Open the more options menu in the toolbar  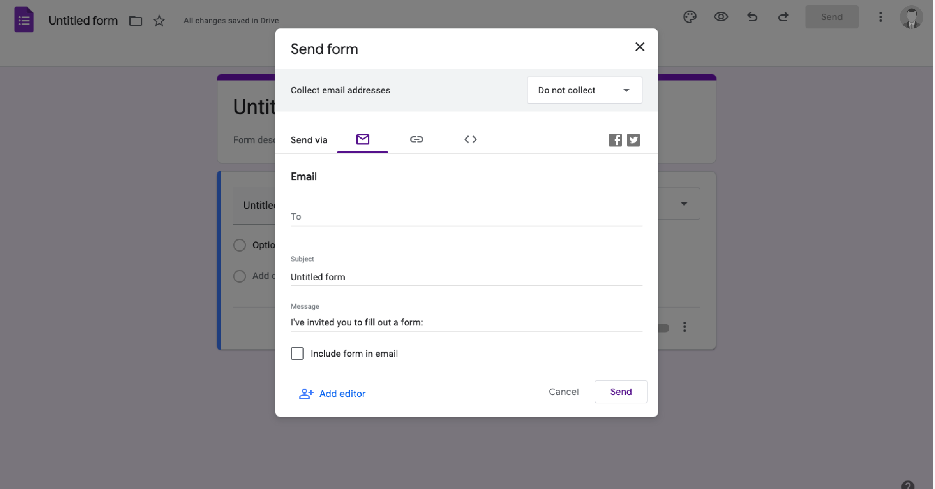(880, 17)
